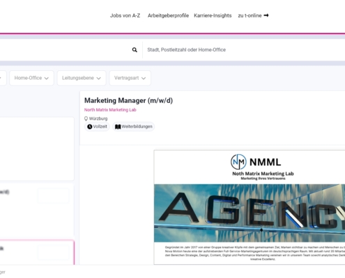Open Karriere-Insights navigation item
345x278 pixels.
pos(213,15)
